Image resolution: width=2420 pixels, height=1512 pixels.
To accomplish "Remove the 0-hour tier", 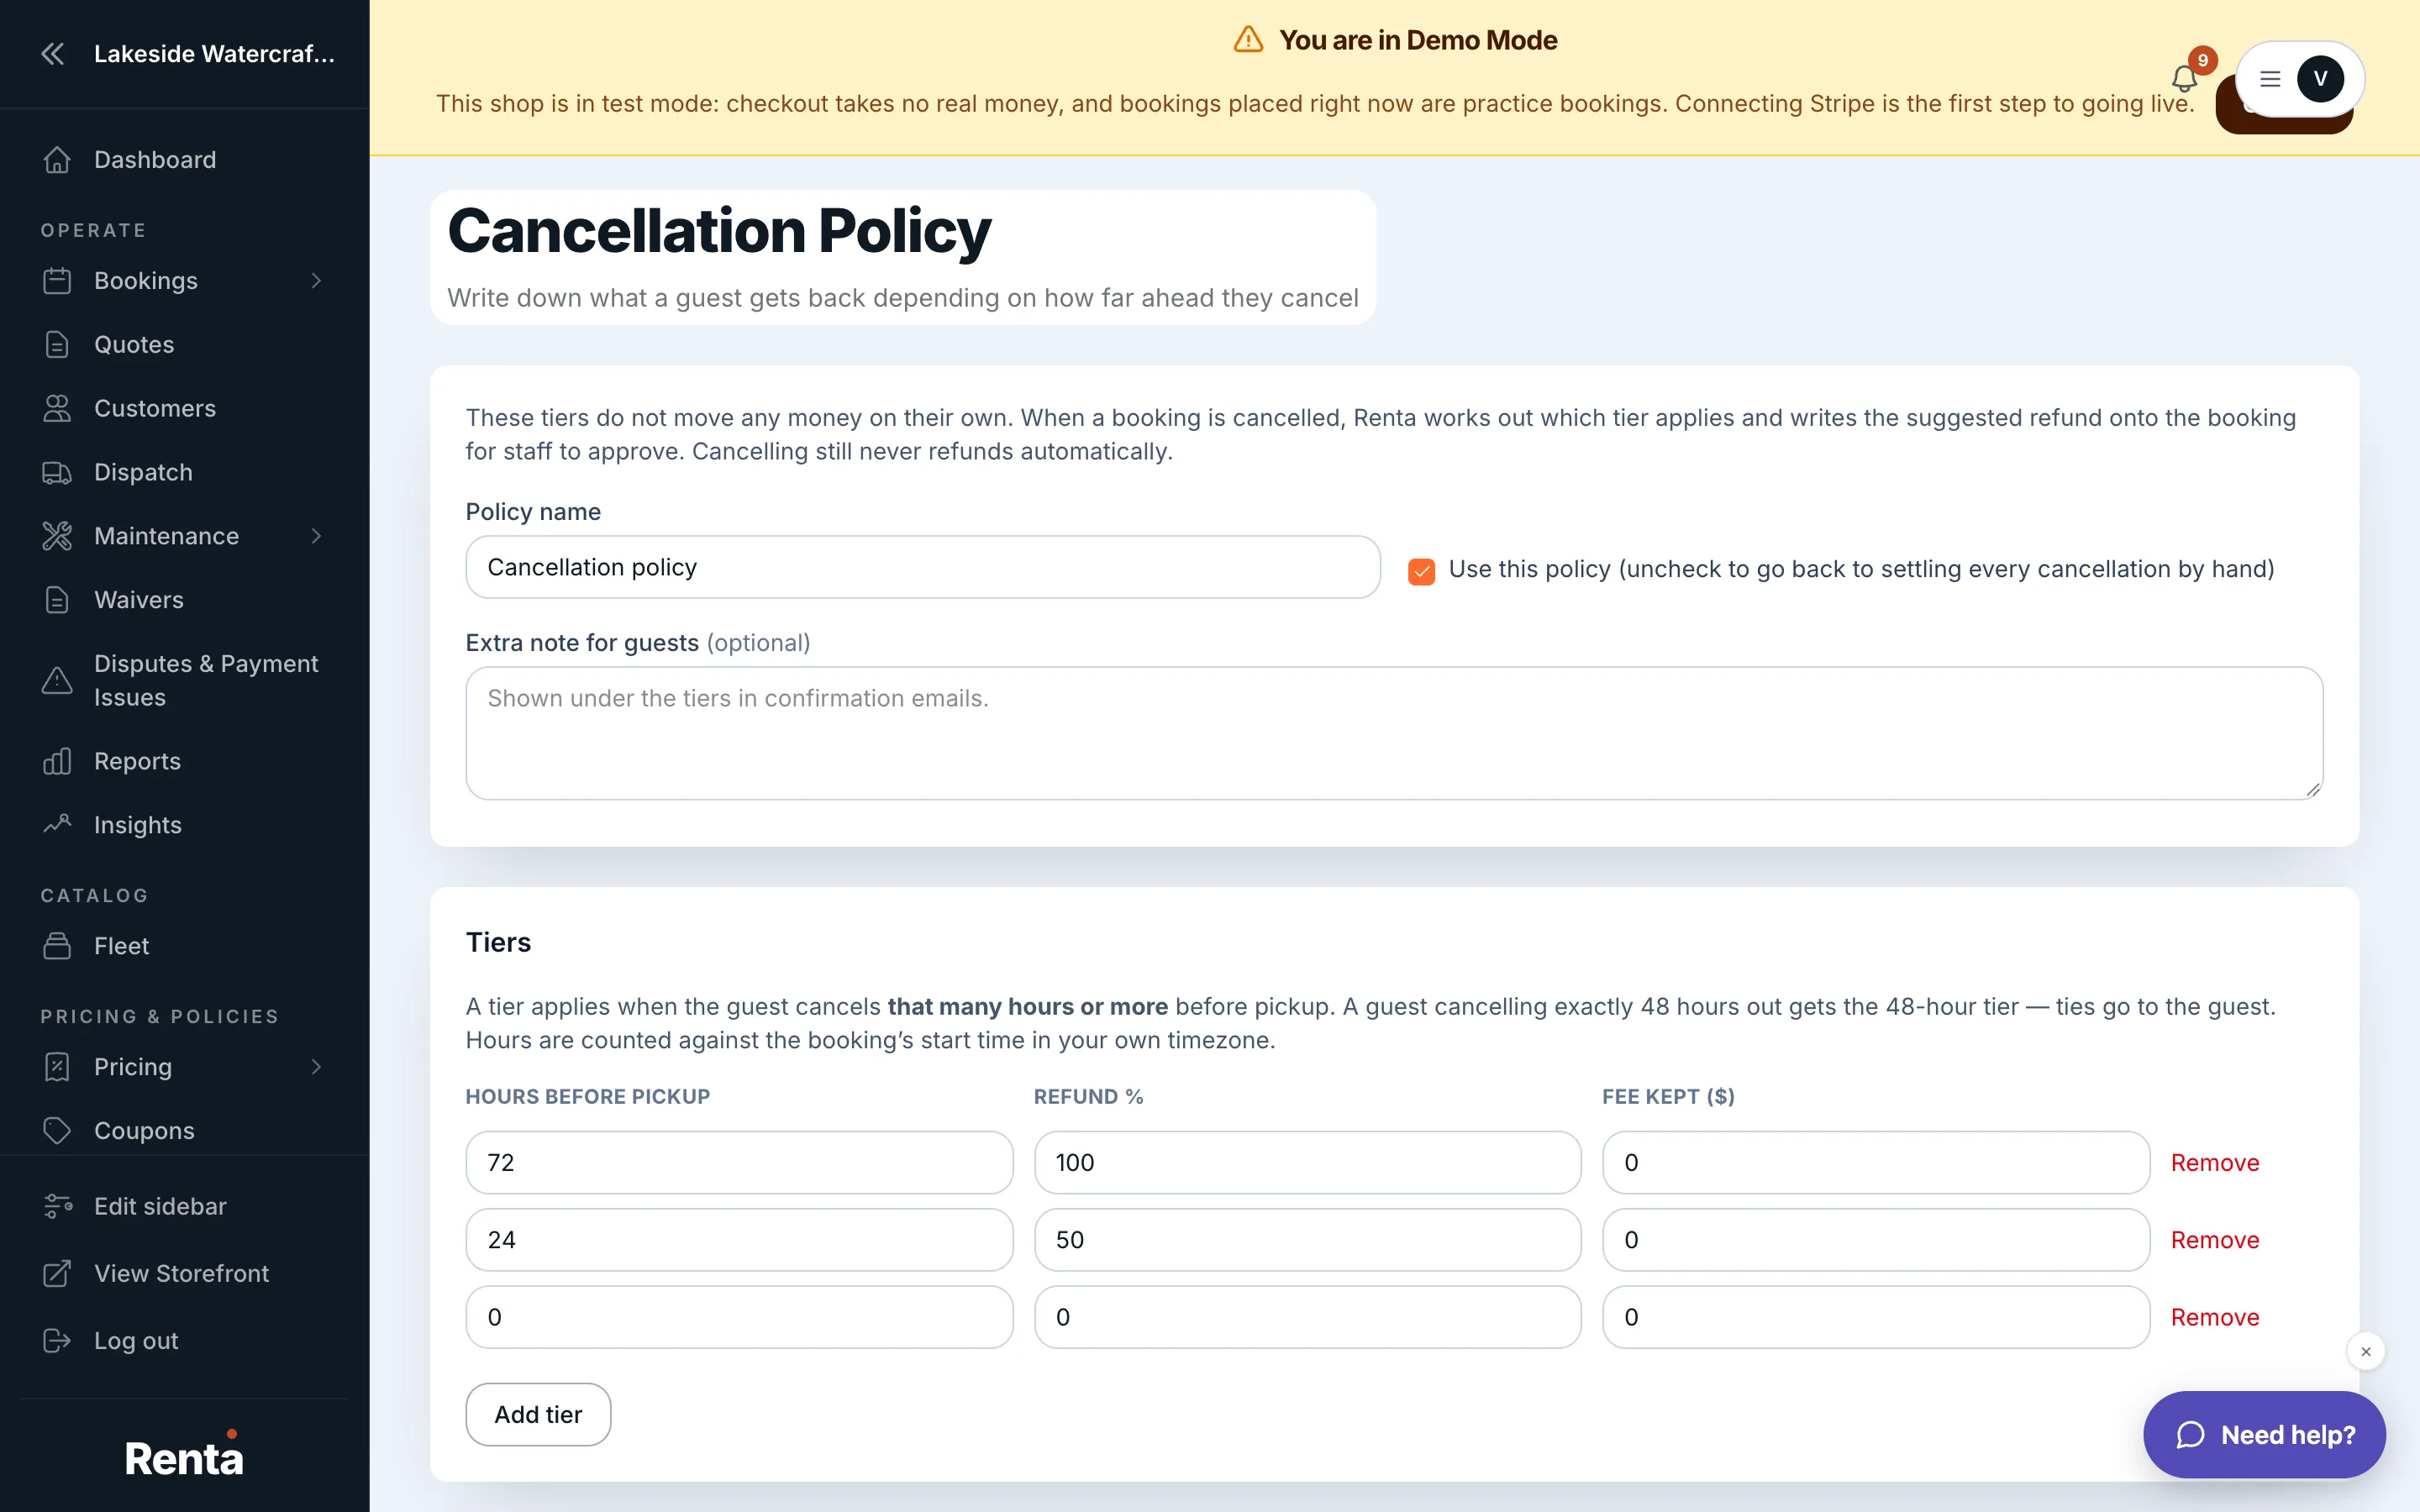I will 2214,1317.
